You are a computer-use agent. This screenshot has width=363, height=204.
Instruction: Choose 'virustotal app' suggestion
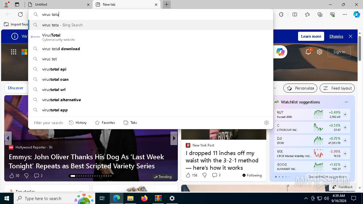[151, 110]
